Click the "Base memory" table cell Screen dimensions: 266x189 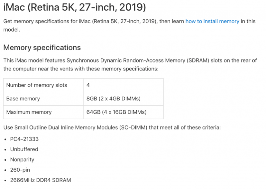click(x=23, y=99)
